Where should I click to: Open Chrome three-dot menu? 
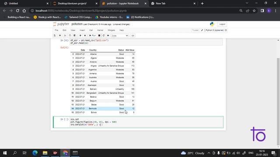coord(276,10)
